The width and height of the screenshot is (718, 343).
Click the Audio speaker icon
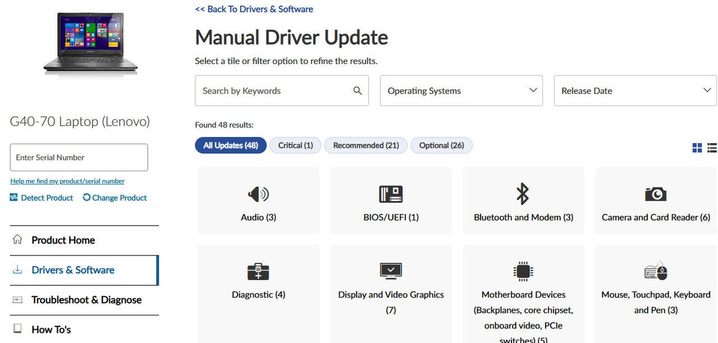[x=258, y=194]
